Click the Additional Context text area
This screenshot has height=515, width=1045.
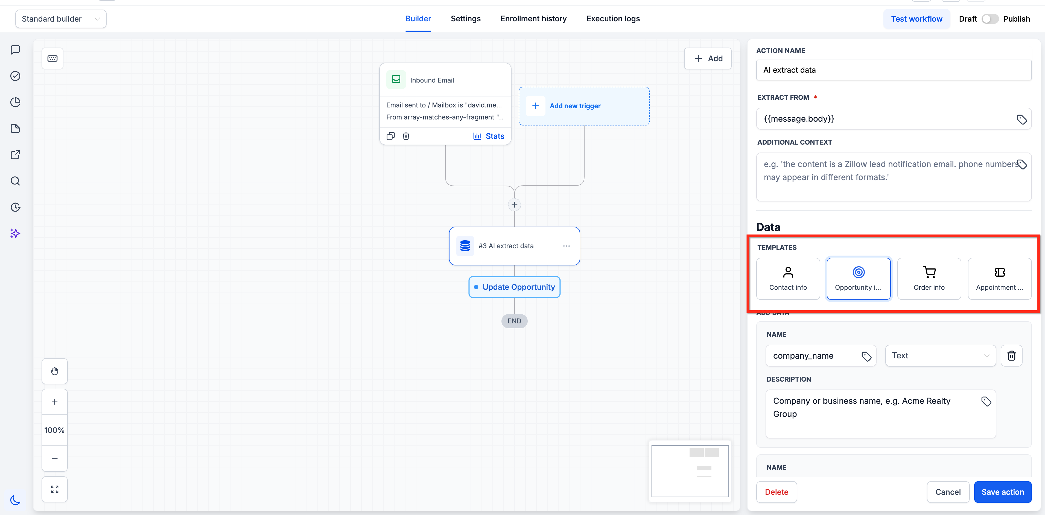click(894, 177)
